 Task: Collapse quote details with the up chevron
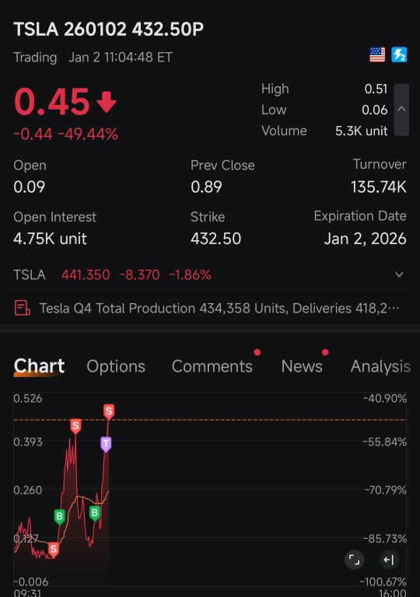401,110
